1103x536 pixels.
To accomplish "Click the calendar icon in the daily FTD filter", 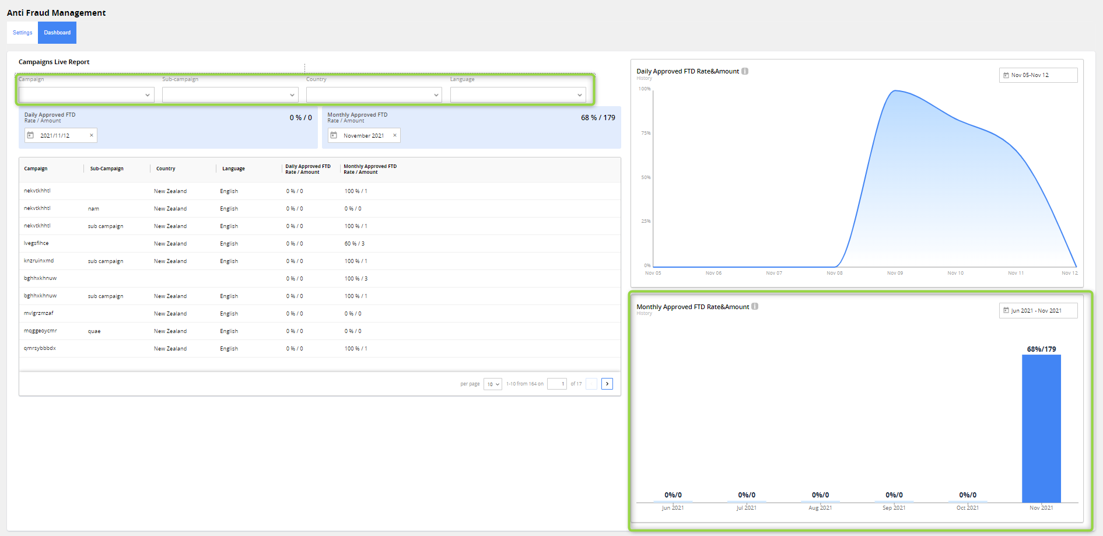I will tap(31, 135).
